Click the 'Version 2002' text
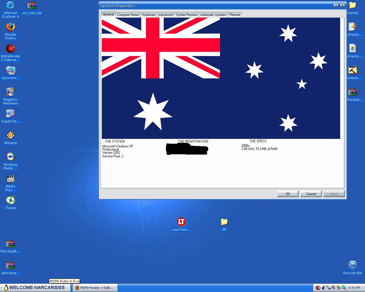The width and height of the screenshot is (365, 292). [111, 153]
